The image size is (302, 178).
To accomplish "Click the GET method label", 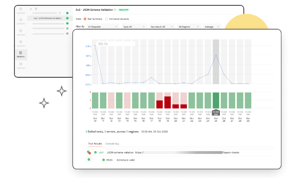I will coord(101,153).
